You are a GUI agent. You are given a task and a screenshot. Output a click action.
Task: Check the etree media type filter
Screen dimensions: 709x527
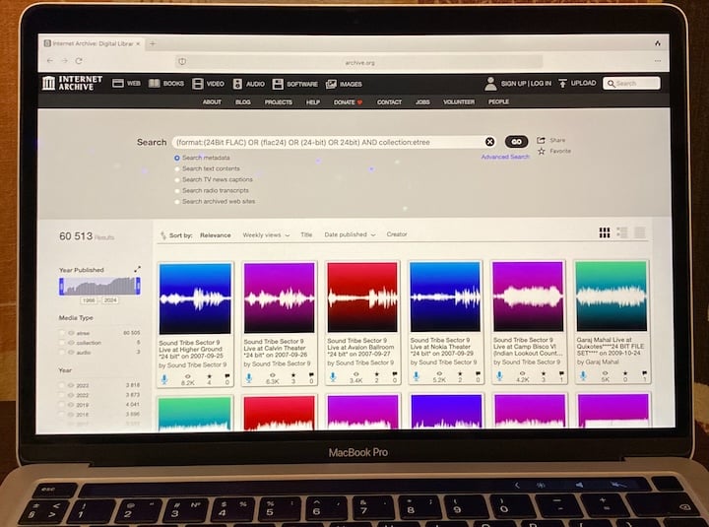pyautogui.click(x=62, y=333)
